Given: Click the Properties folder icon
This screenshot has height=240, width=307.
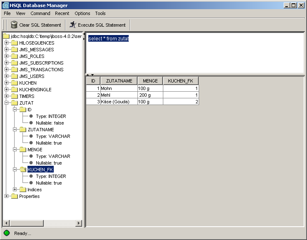Looking at the screenshot, I should [15, 196].
